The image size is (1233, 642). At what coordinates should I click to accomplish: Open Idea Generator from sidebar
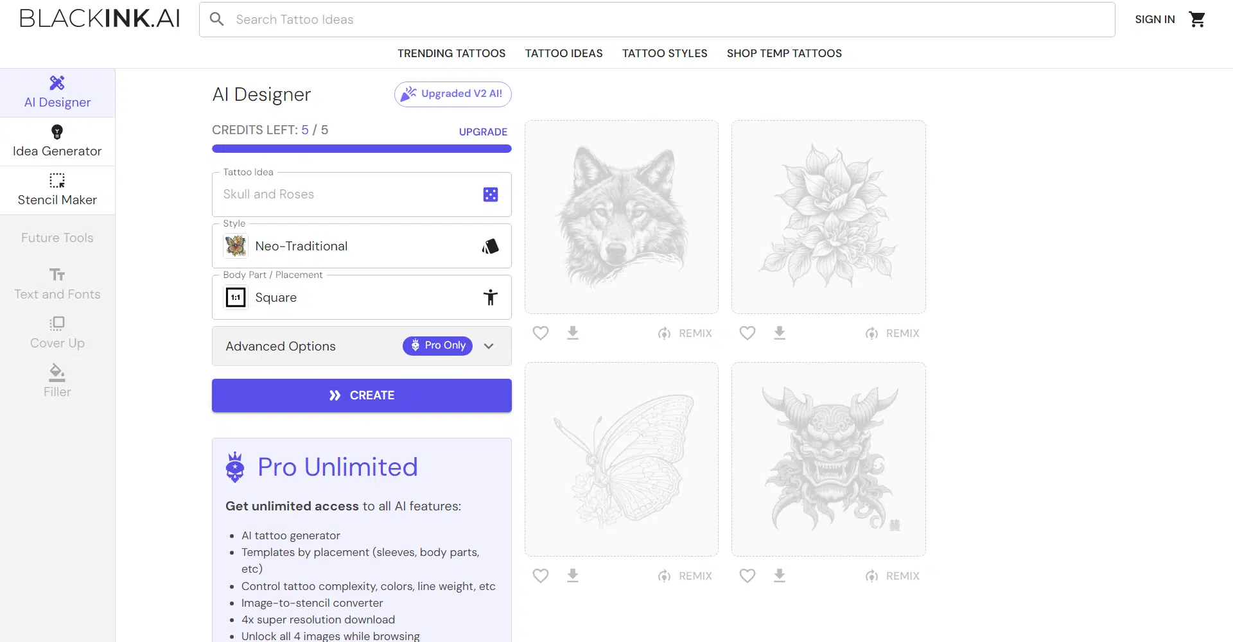pyautogui.click(x=57, y=141)
